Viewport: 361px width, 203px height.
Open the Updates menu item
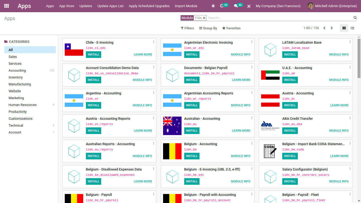click(x=86, y=6)
